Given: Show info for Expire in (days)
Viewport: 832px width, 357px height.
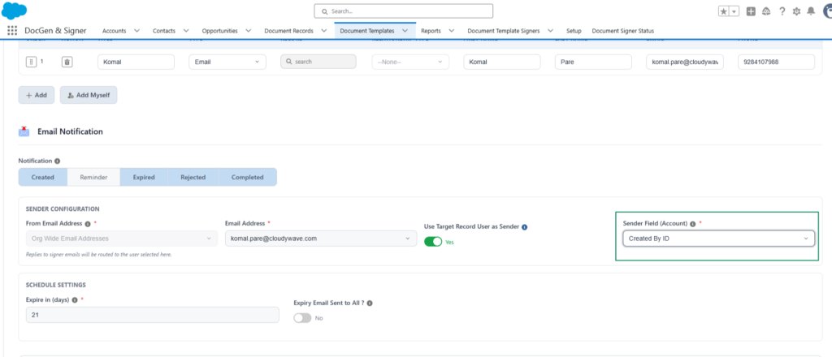Looking at the screenshot, I should [74, 299].
